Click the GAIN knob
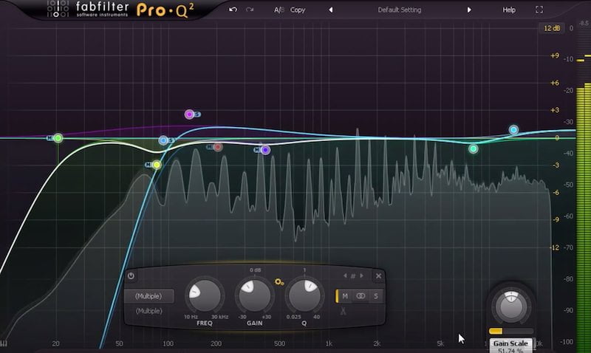 254,295
